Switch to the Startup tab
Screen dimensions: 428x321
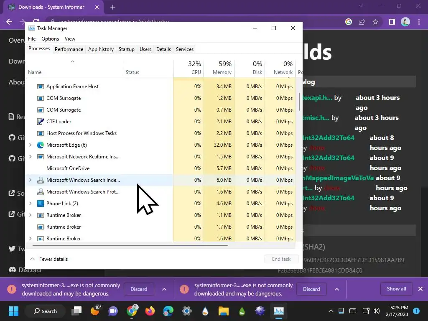[126, 49]
